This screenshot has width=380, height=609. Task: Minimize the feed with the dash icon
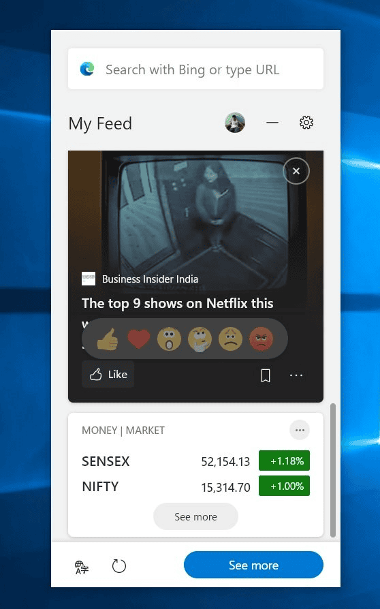(x=272, y=123)
